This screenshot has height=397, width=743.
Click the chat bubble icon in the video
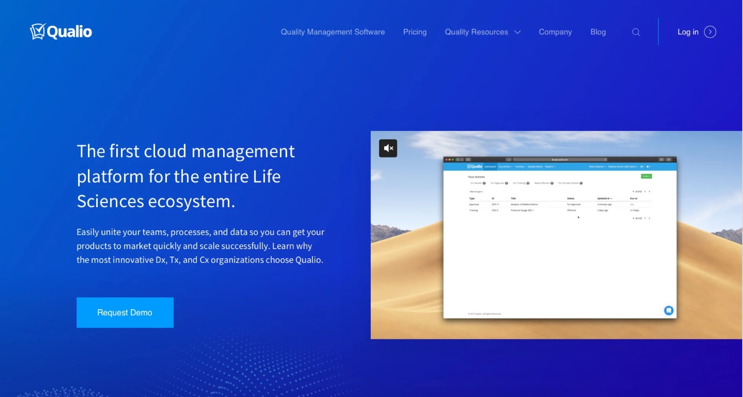[x=668, y=310]
